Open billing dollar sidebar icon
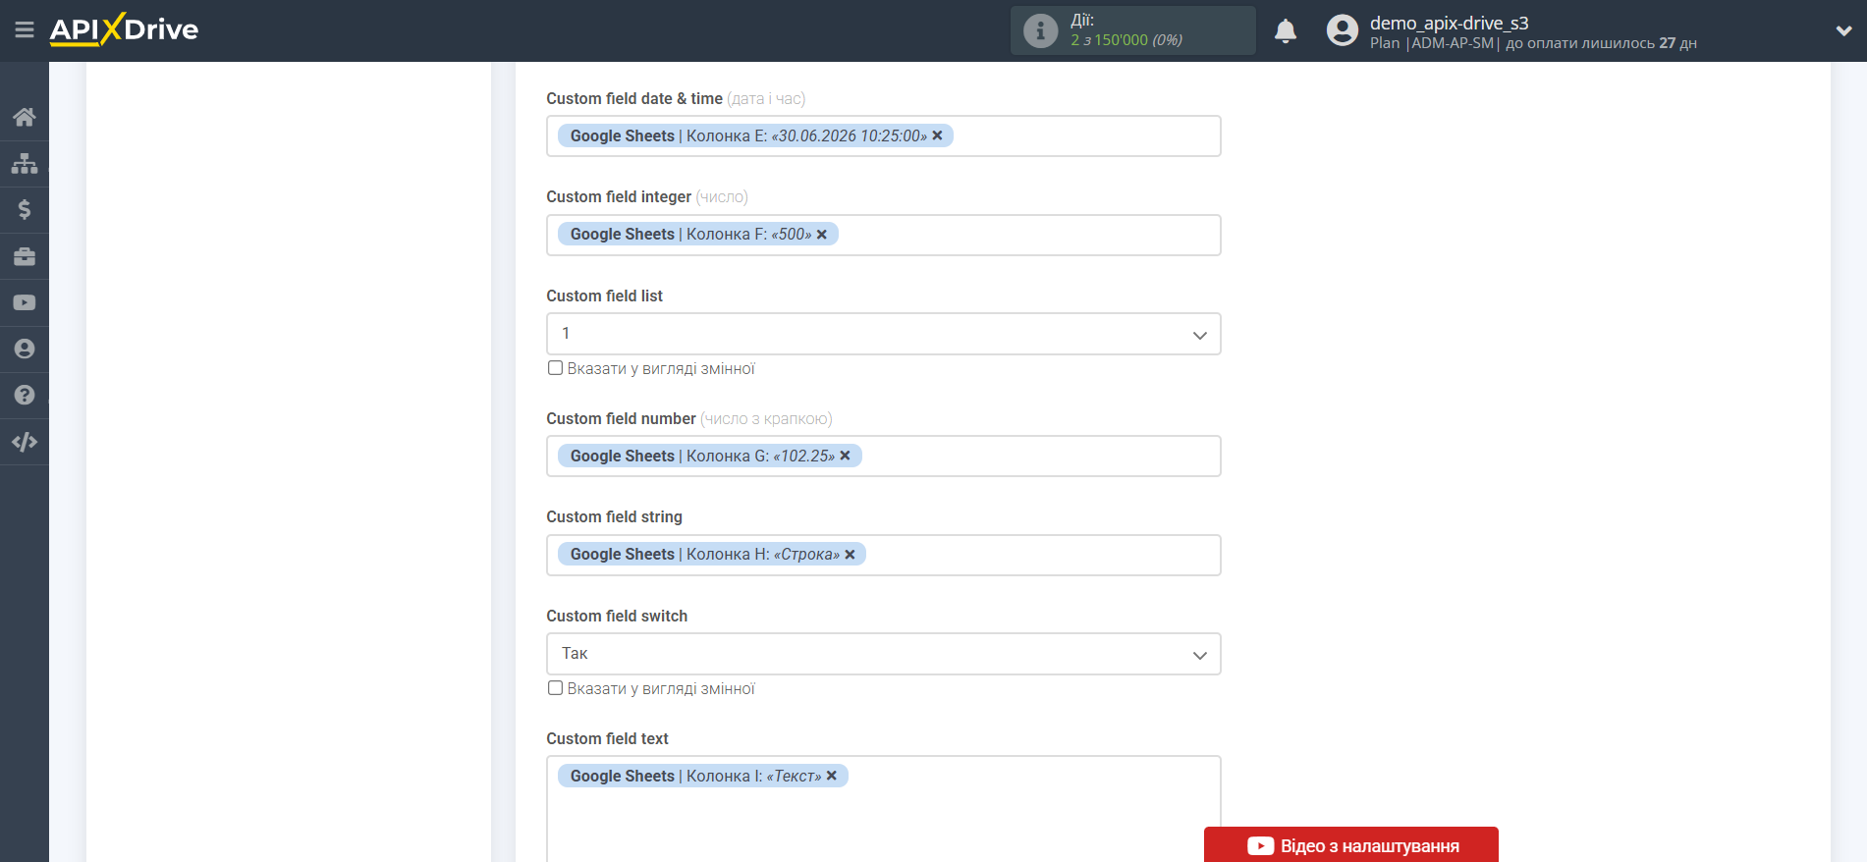This screenshot has width=1867, height=862. tap(25, 209)
